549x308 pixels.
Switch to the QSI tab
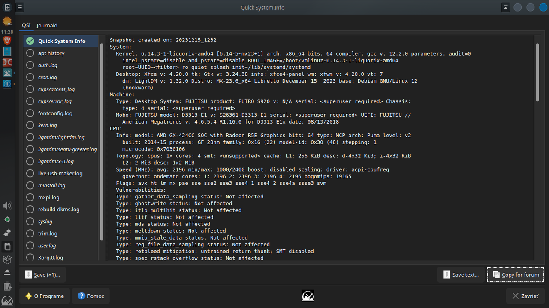tap(26, 25)
